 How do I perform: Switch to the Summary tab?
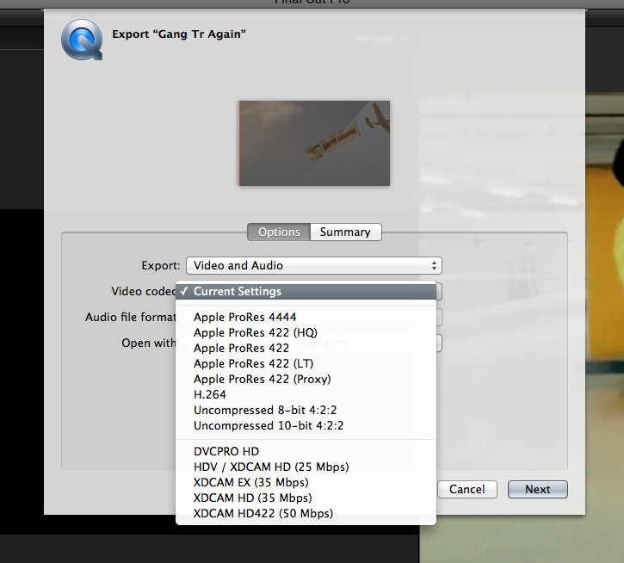[345, 232]
